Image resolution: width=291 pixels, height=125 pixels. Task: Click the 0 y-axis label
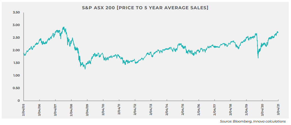point(18,101)
